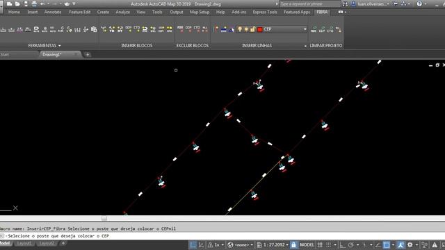Toggle the layer padlock lock icon
445x250 pixels.
[252, 29]
